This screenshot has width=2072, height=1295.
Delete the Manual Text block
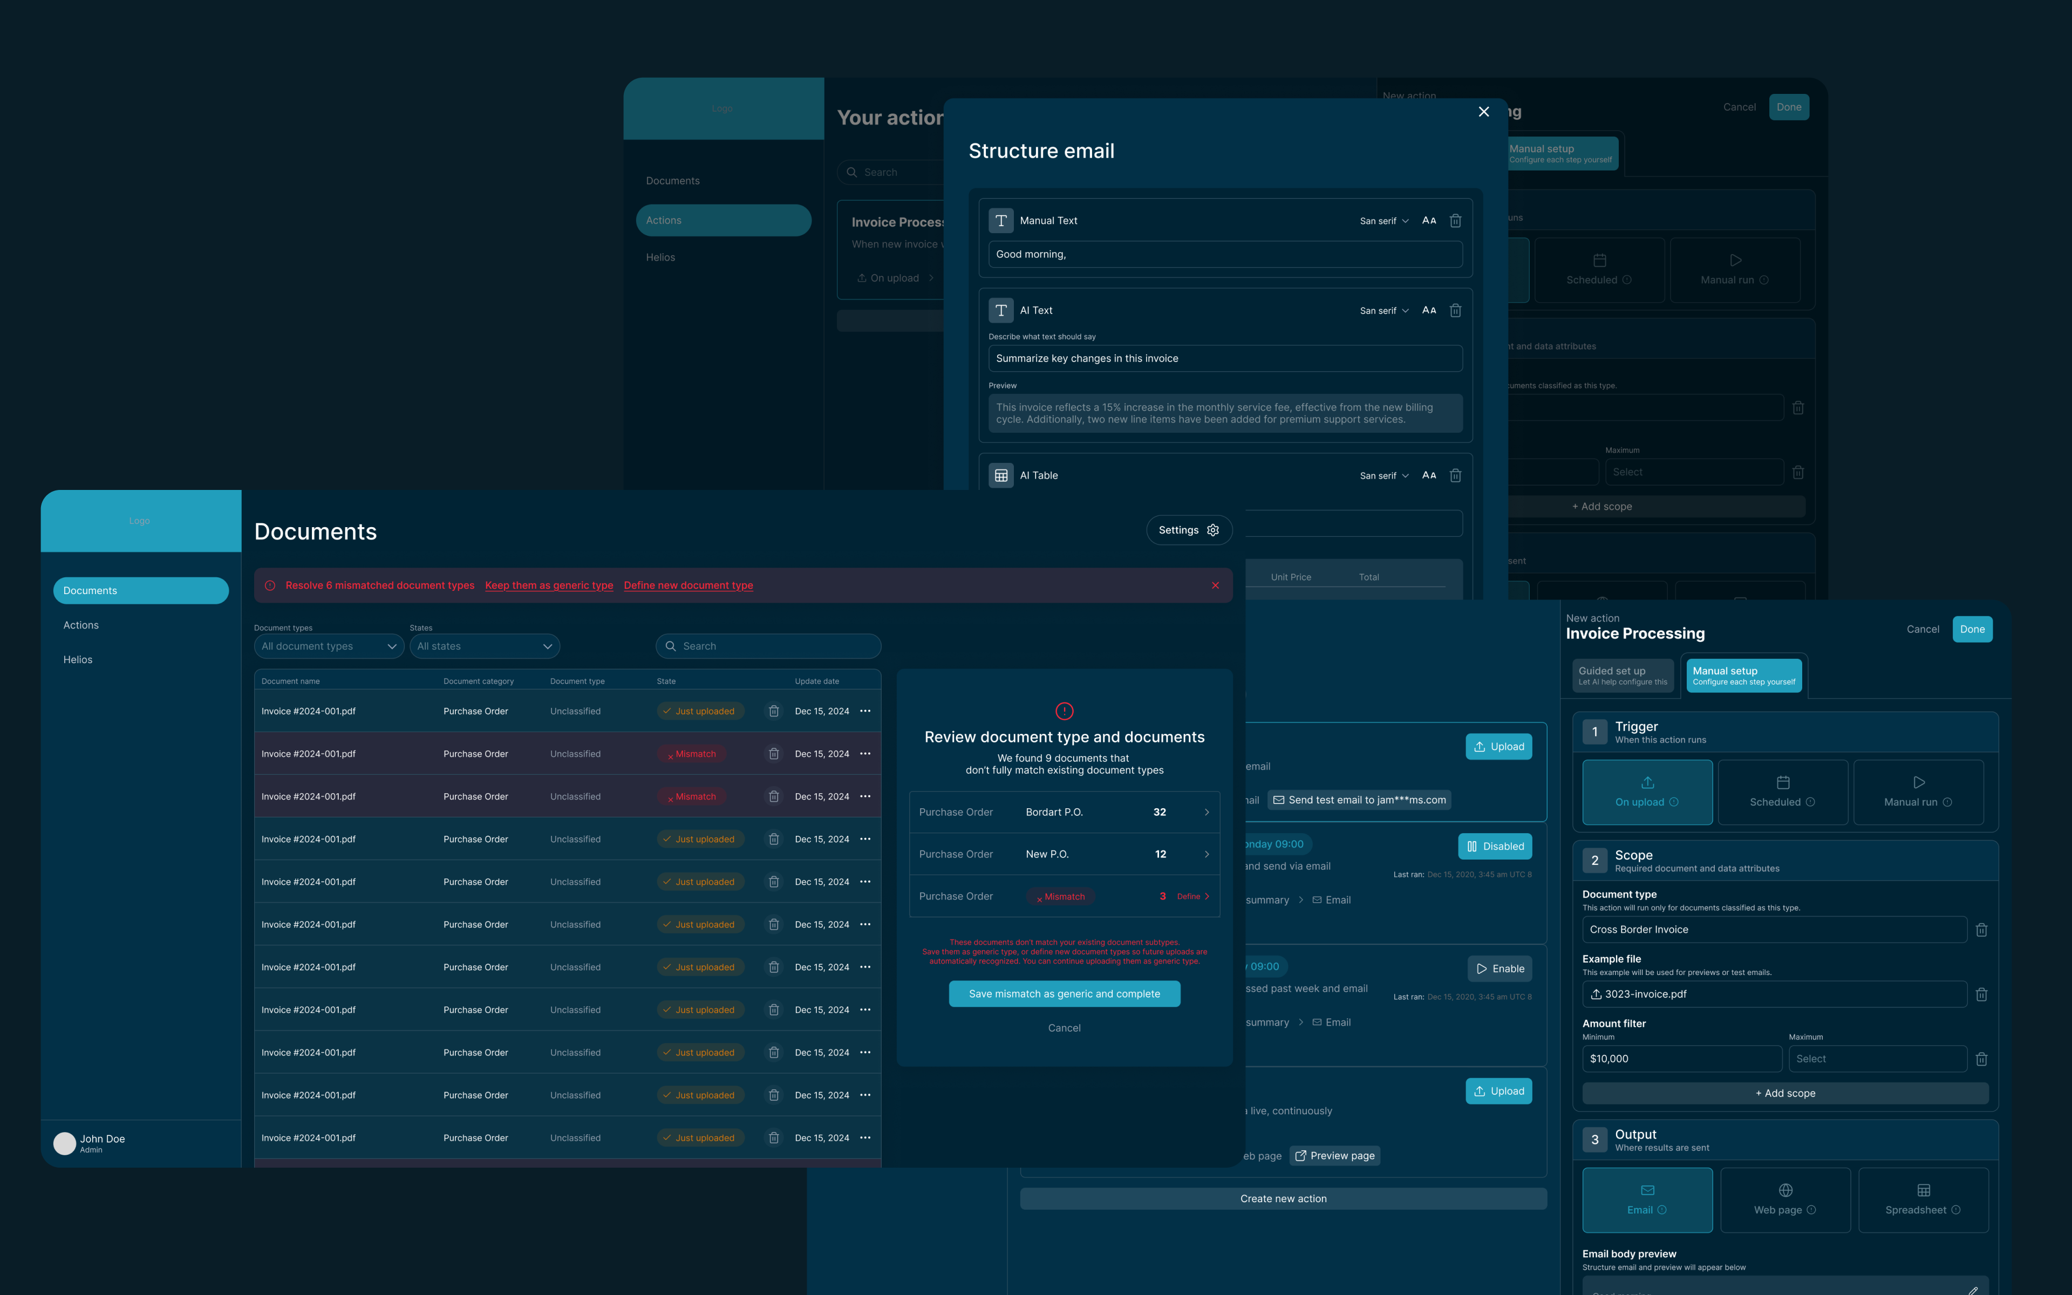coord(1455,221)
